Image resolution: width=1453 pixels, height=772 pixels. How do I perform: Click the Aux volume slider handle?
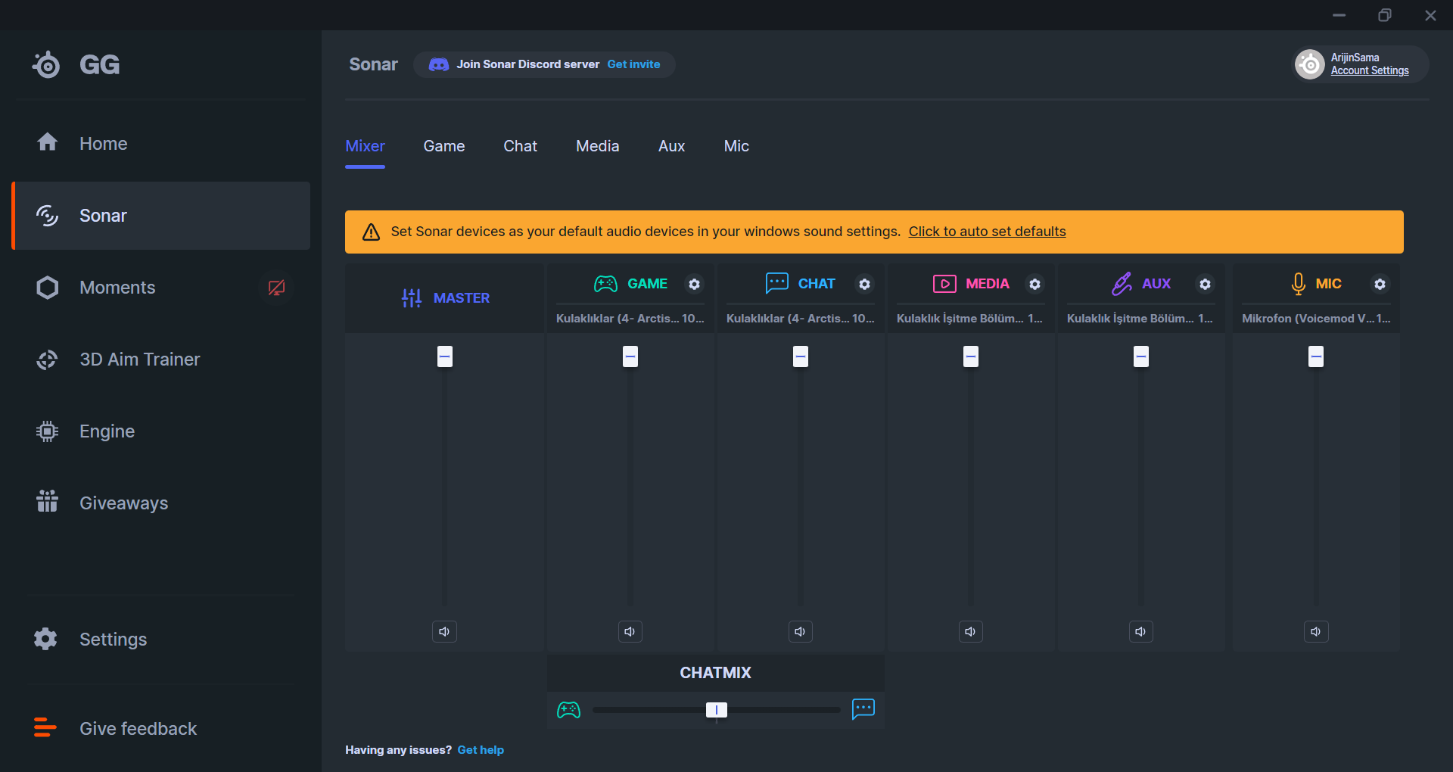pos(1141,356)
